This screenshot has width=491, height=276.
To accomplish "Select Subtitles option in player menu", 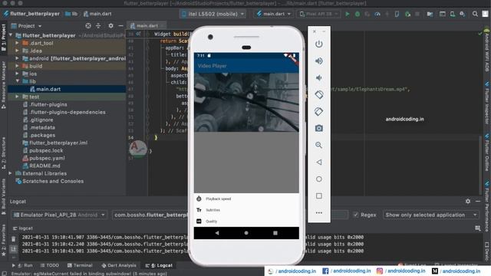I will click(213, 210).
